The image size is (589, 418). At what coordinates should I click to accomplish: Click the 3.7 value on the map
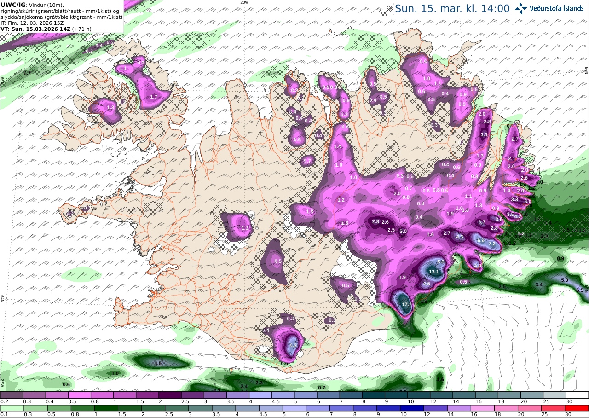coord(482,222)
